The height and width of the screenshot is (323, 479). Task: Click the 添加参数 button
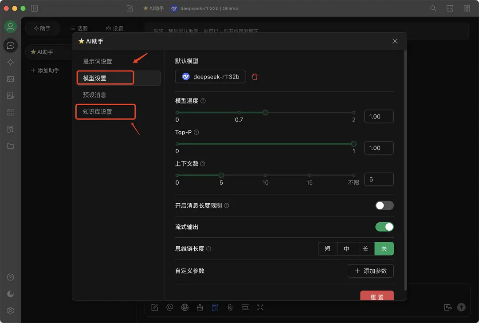pyautogui.click(x=371, y=271)
